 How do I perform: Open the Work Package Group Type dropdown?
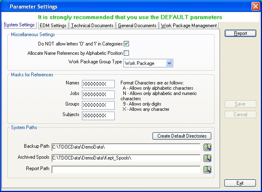click(x=169, y=63)
